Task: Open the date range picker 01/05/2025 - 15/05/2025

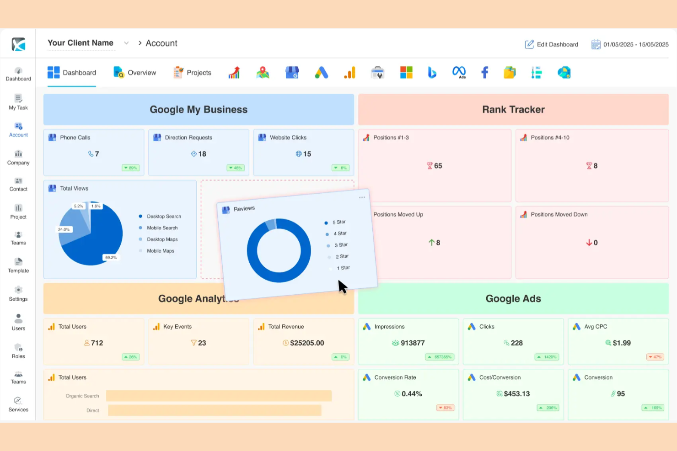Action: [x=630, y=44]
